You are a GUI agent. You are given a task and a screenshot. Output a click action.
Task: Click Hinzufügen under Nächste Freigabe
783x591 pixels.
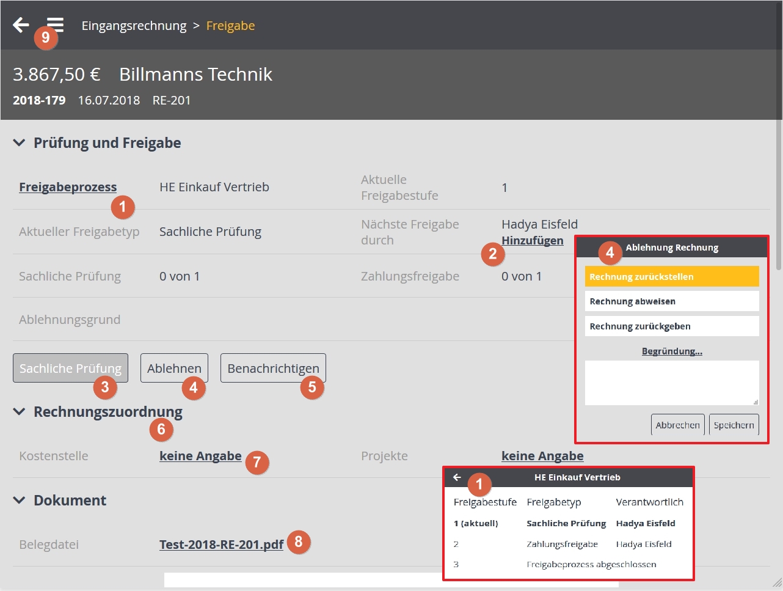pyautogui.click(x=533, y=240)
